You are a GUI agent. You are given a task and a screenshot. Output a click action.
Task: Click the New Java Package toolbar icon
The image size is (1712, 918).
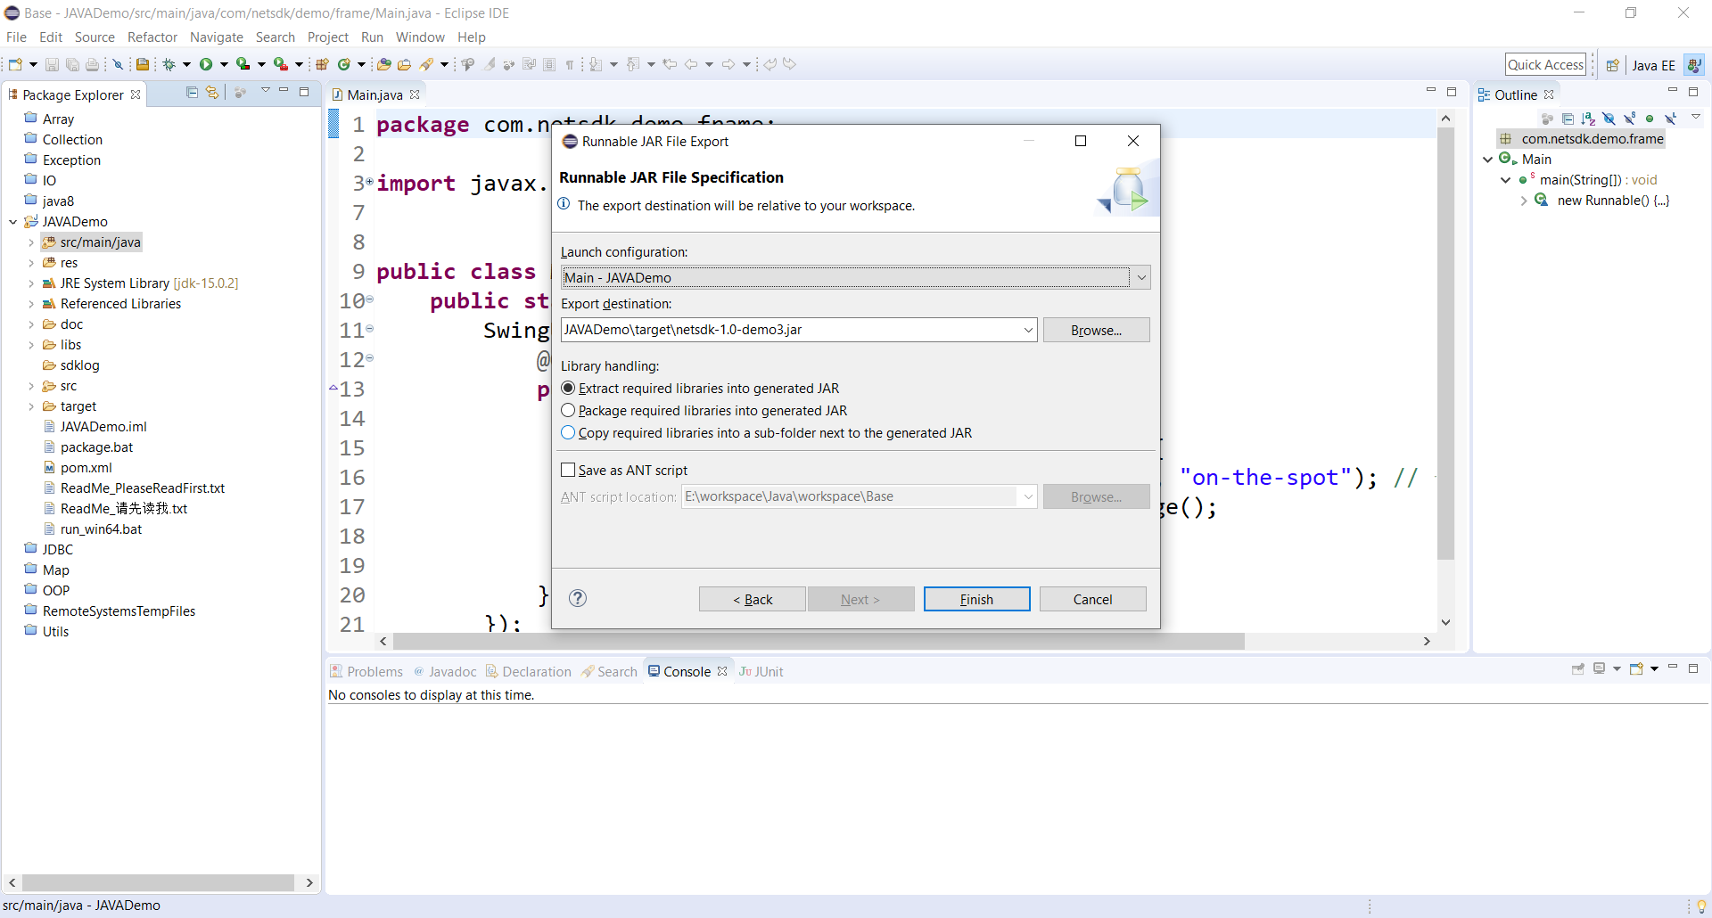click(322, 64)
